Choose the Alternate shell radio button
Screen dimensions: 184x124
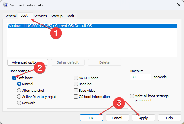19,91
